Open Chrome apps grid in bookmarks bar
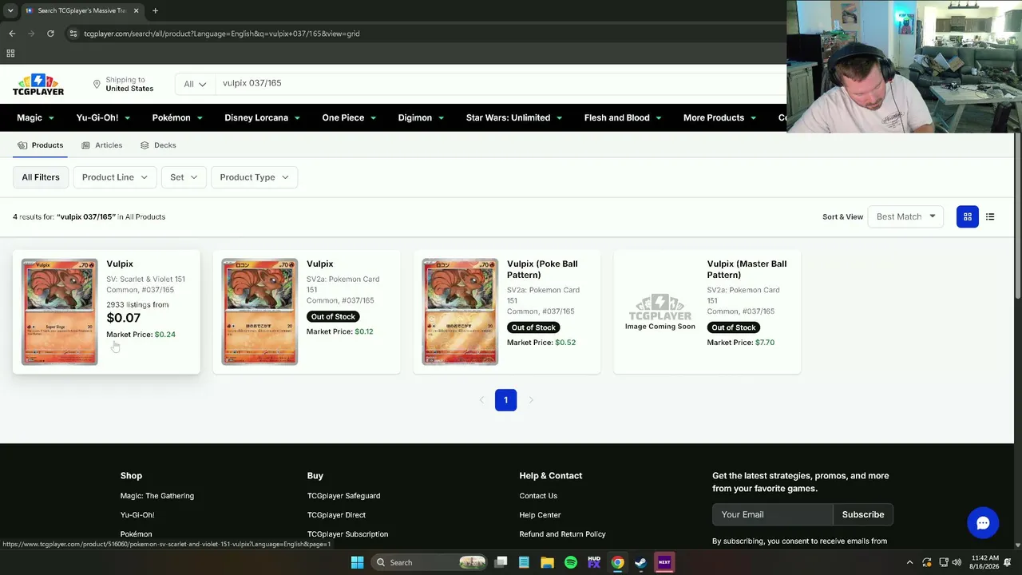The height and width of the screenshot is (575, 1022). [x=10, y=54]
